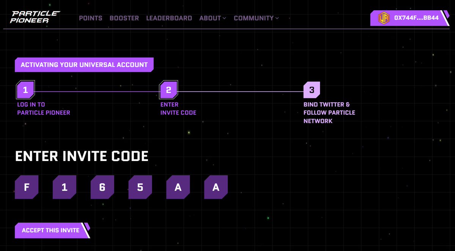Click the Accept This Invite button
Screen dimensions: 455x251
[52, 230]
